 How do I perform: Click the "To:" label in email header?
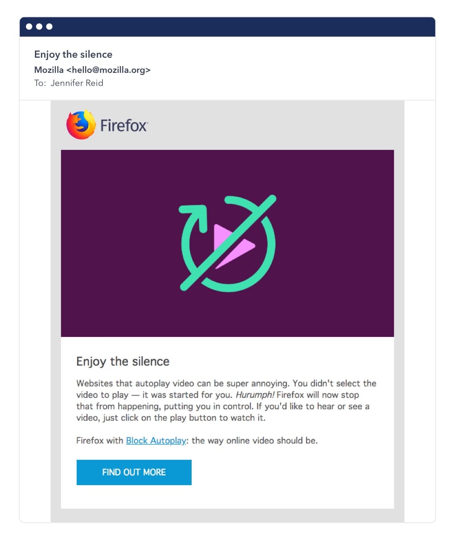[40, 83]
